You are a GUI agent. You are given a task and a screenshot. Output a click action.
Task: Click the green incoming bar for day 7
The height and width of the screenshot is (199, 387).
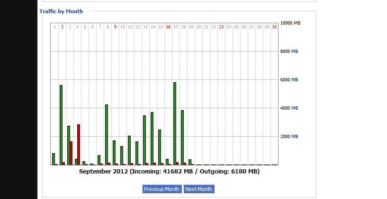99,160
